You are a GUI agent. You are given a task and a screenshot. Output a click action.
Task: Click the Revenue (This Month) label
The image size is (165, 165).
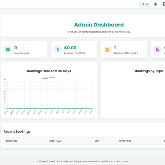pyautogui.click(x=75, y=53)
